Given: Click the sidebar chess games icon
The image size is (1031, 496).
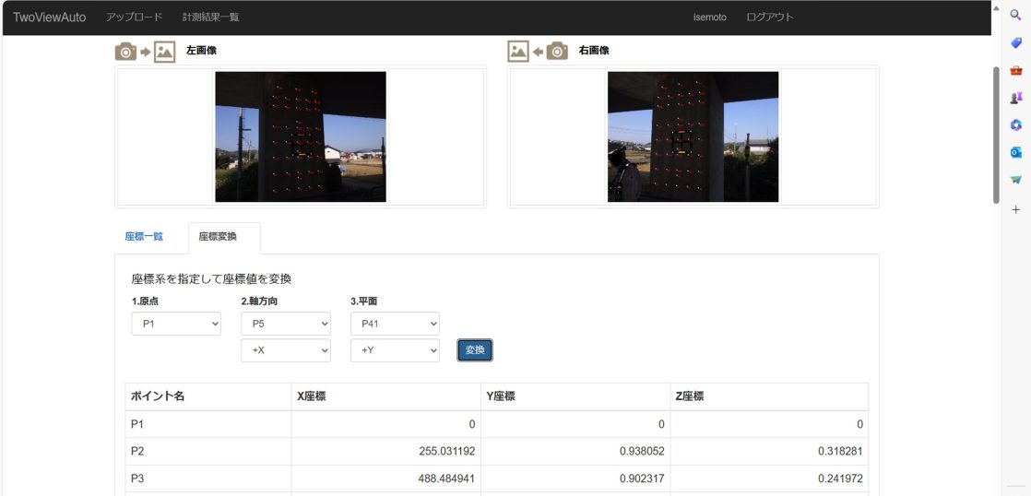Looking at the screenshot, I should pyautogui.click(x=1016, y=97).
